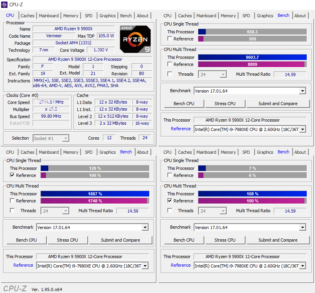The width and height of the screenshot is (315, 293).
Task: Open Benchmark version dropdown in the 108 % panel
Action: 250,227
